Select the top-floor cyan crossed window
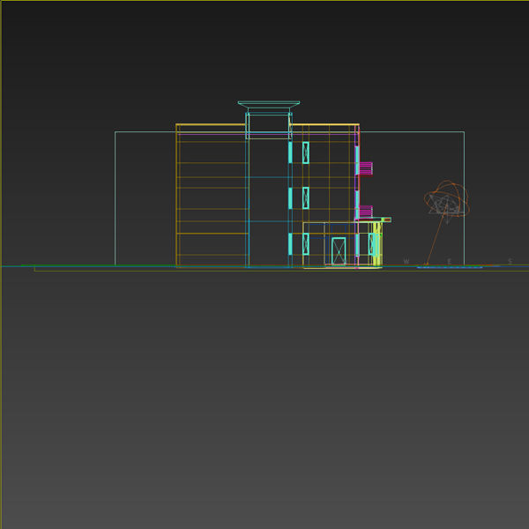 tap(306, 153)
